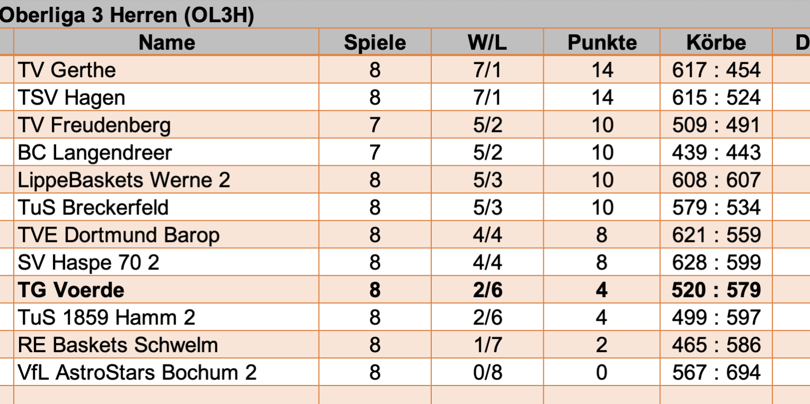The image size is (810, 404).
Task: Click the bold TG Voerde cell
Action: 71,290
